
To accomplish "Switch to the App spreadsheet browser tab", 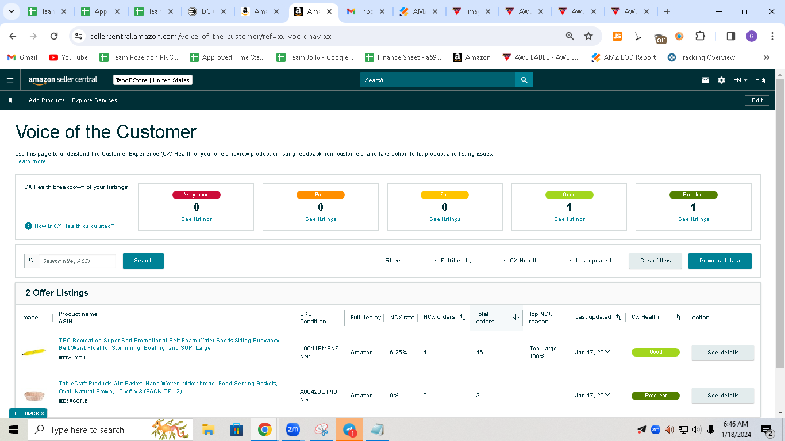I will (101, 11).
